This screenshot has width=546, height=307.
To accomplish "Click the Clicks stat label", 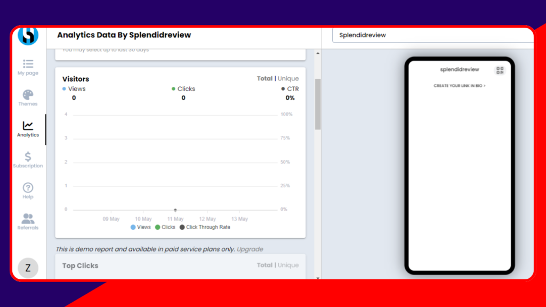I will tap(186, 89).
